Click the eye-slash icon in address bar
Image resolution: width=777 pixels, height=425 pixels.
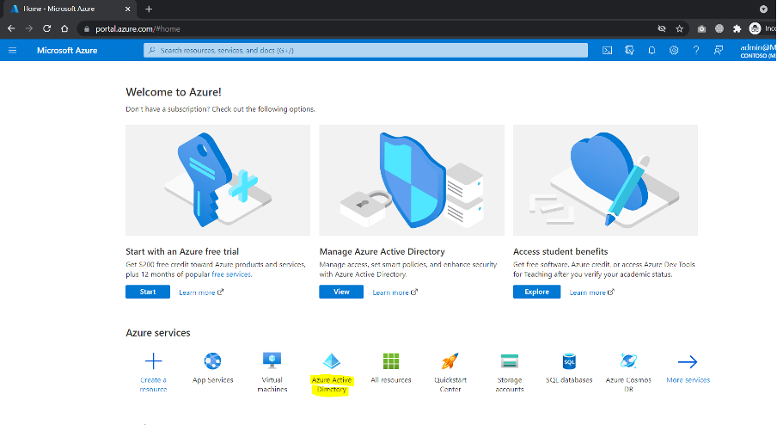click(662, 28)
